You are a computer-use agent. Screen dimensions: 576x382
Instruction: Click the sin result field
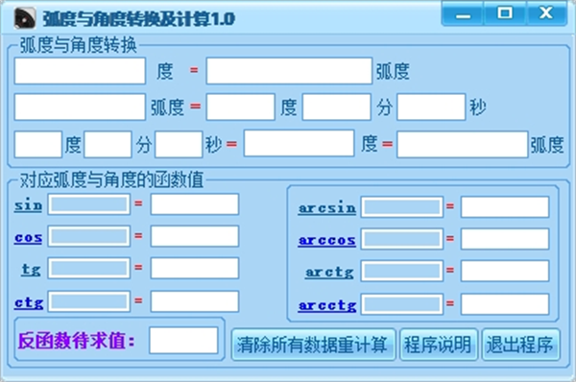(195, 204)
